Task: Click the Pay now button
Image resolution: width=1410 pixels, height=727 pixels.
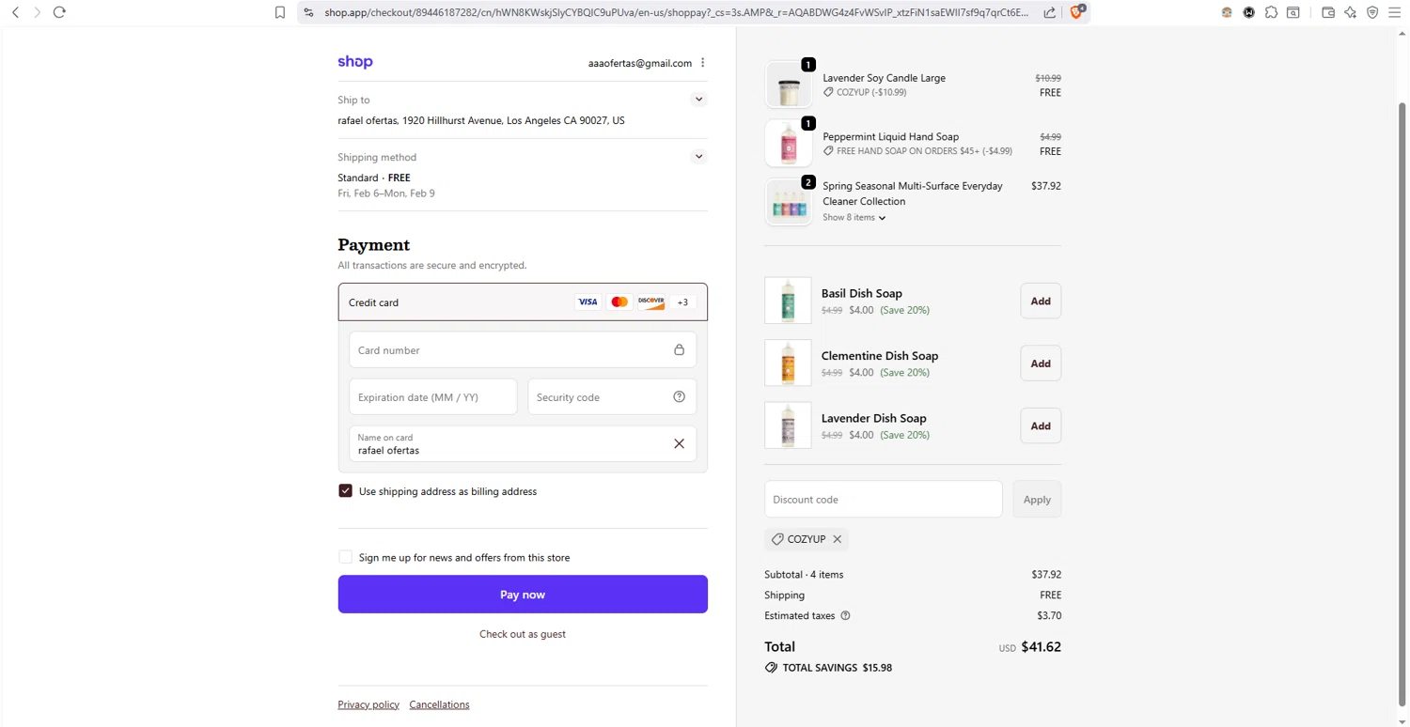Action: point(523,595)
